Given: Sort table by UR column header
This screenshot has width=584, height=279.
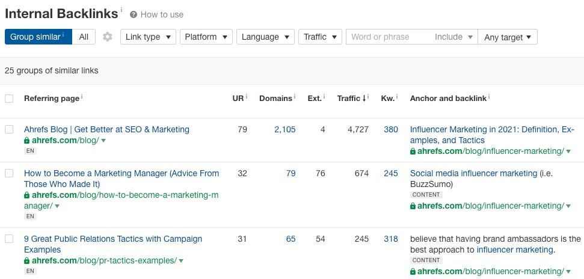Looking at the screenshot, I should (238, 99).
